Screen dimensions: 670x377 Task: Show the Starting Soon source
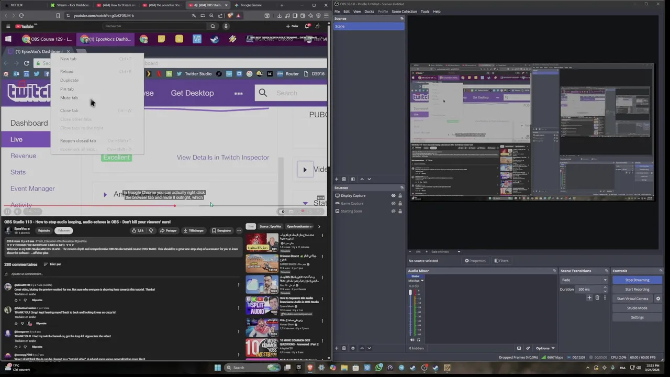pos(393,212)
